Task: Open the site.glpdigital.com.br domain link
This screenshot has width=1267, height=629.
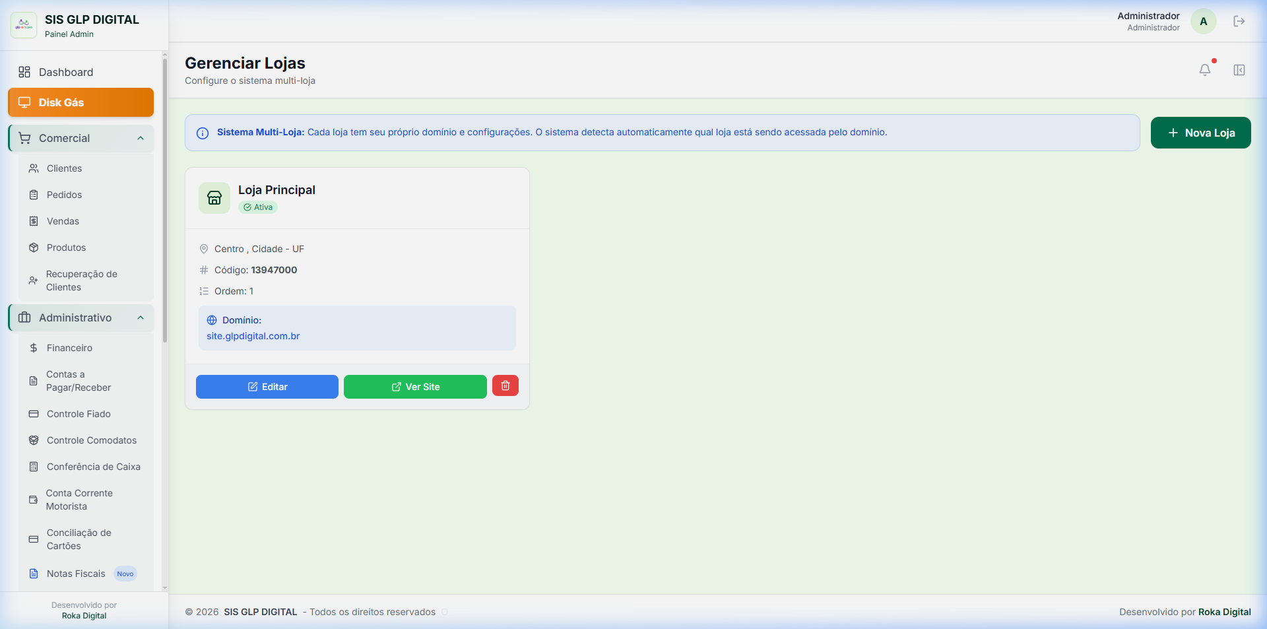Action: click(x=253, y=336)
